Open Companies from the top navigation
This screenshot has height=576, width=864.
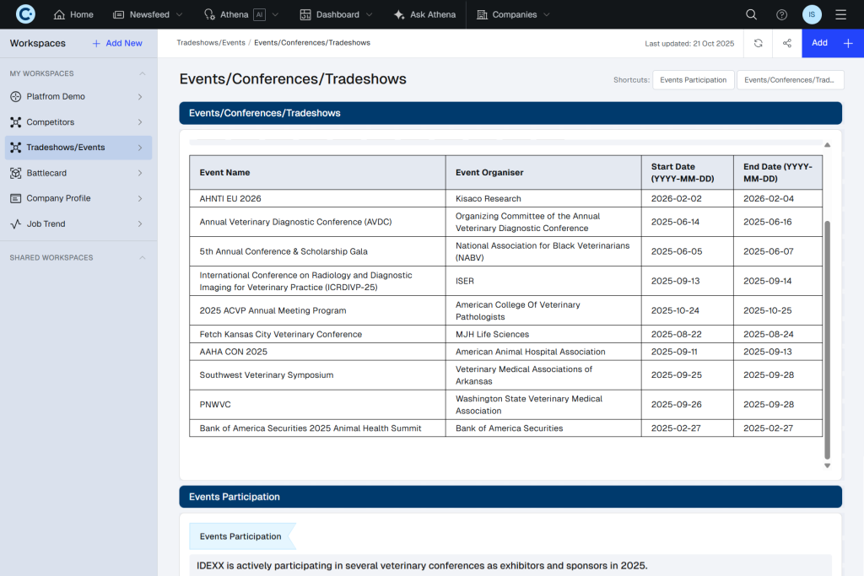coord(481,13)
